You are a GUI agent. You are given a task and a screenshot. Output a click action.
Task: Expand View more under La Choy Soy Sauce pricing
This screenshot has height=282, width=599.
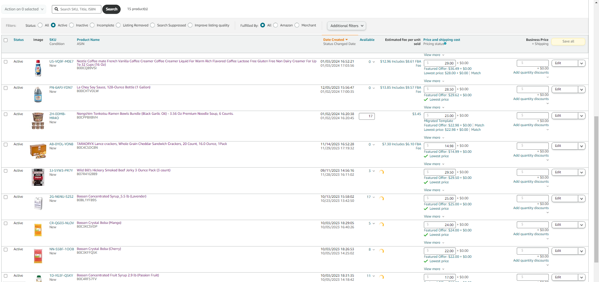(x=434, y=107)
